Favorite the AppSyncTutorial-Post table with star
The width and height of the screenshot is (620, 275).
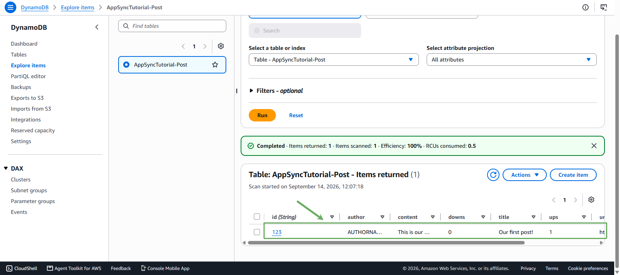click(215, 65)
